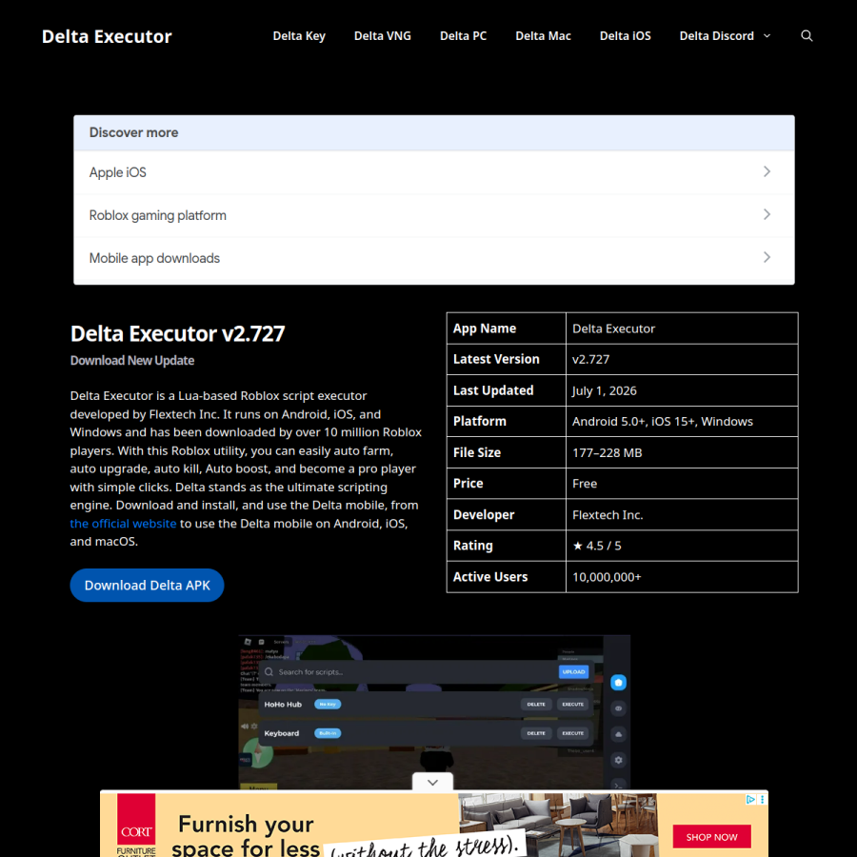
Task: Open Roblox gaming platform suggestion
Action: pyautogui.click(x=434, y=215)
